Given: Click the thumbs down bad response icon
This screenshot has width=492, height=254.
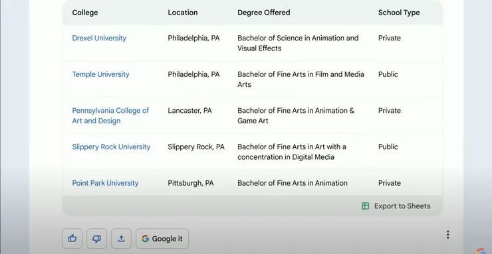Looking at the screenshot, I should (96, 239).
